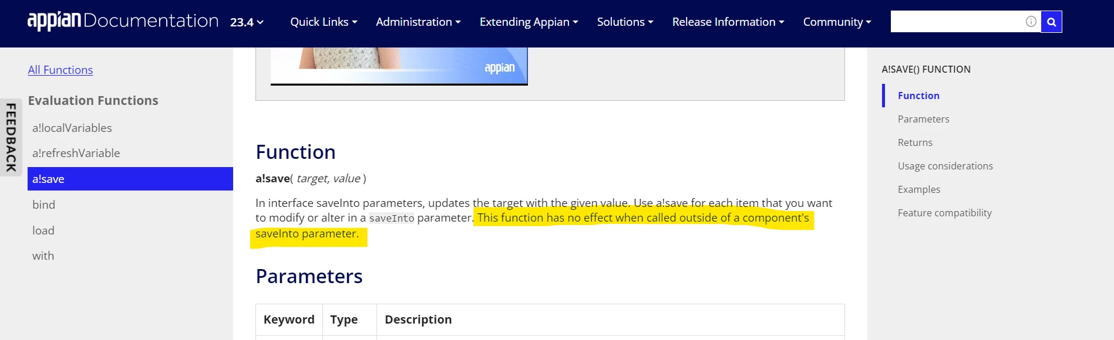Jump to Feature compatibility section
1114x340 pixels.
point(944,213)
